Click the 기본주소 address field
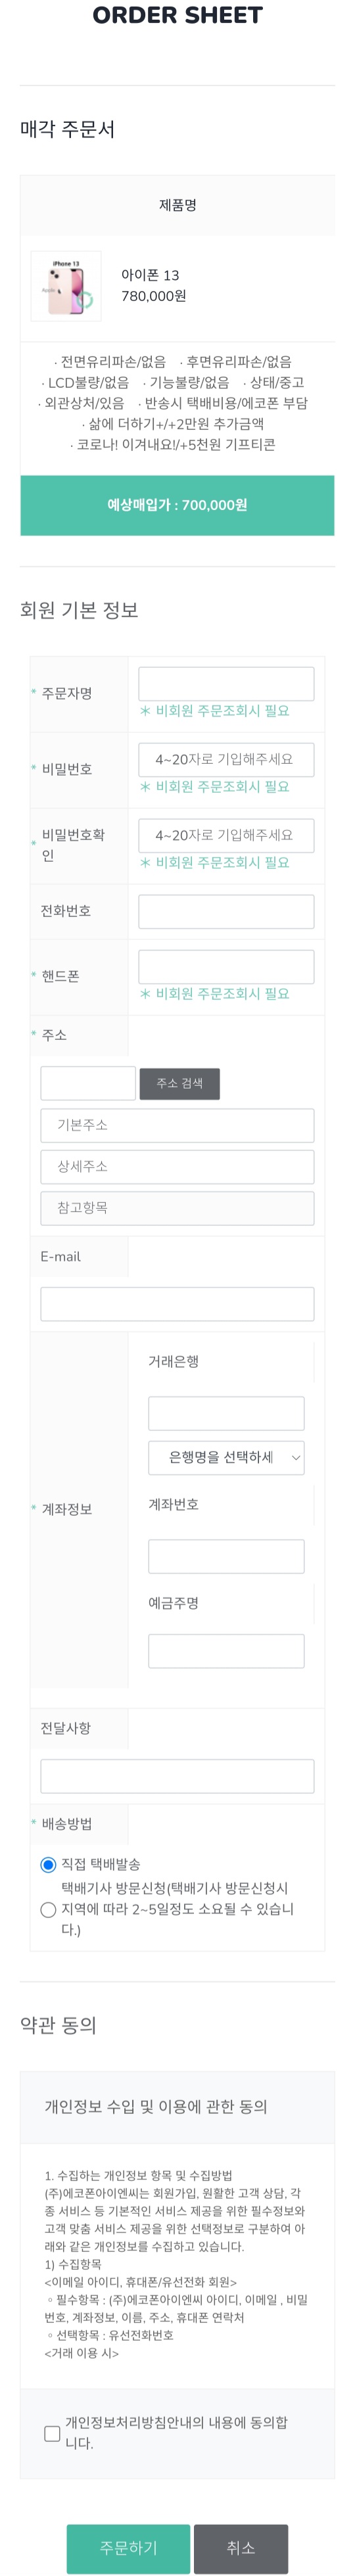 tap(177, 1126)
